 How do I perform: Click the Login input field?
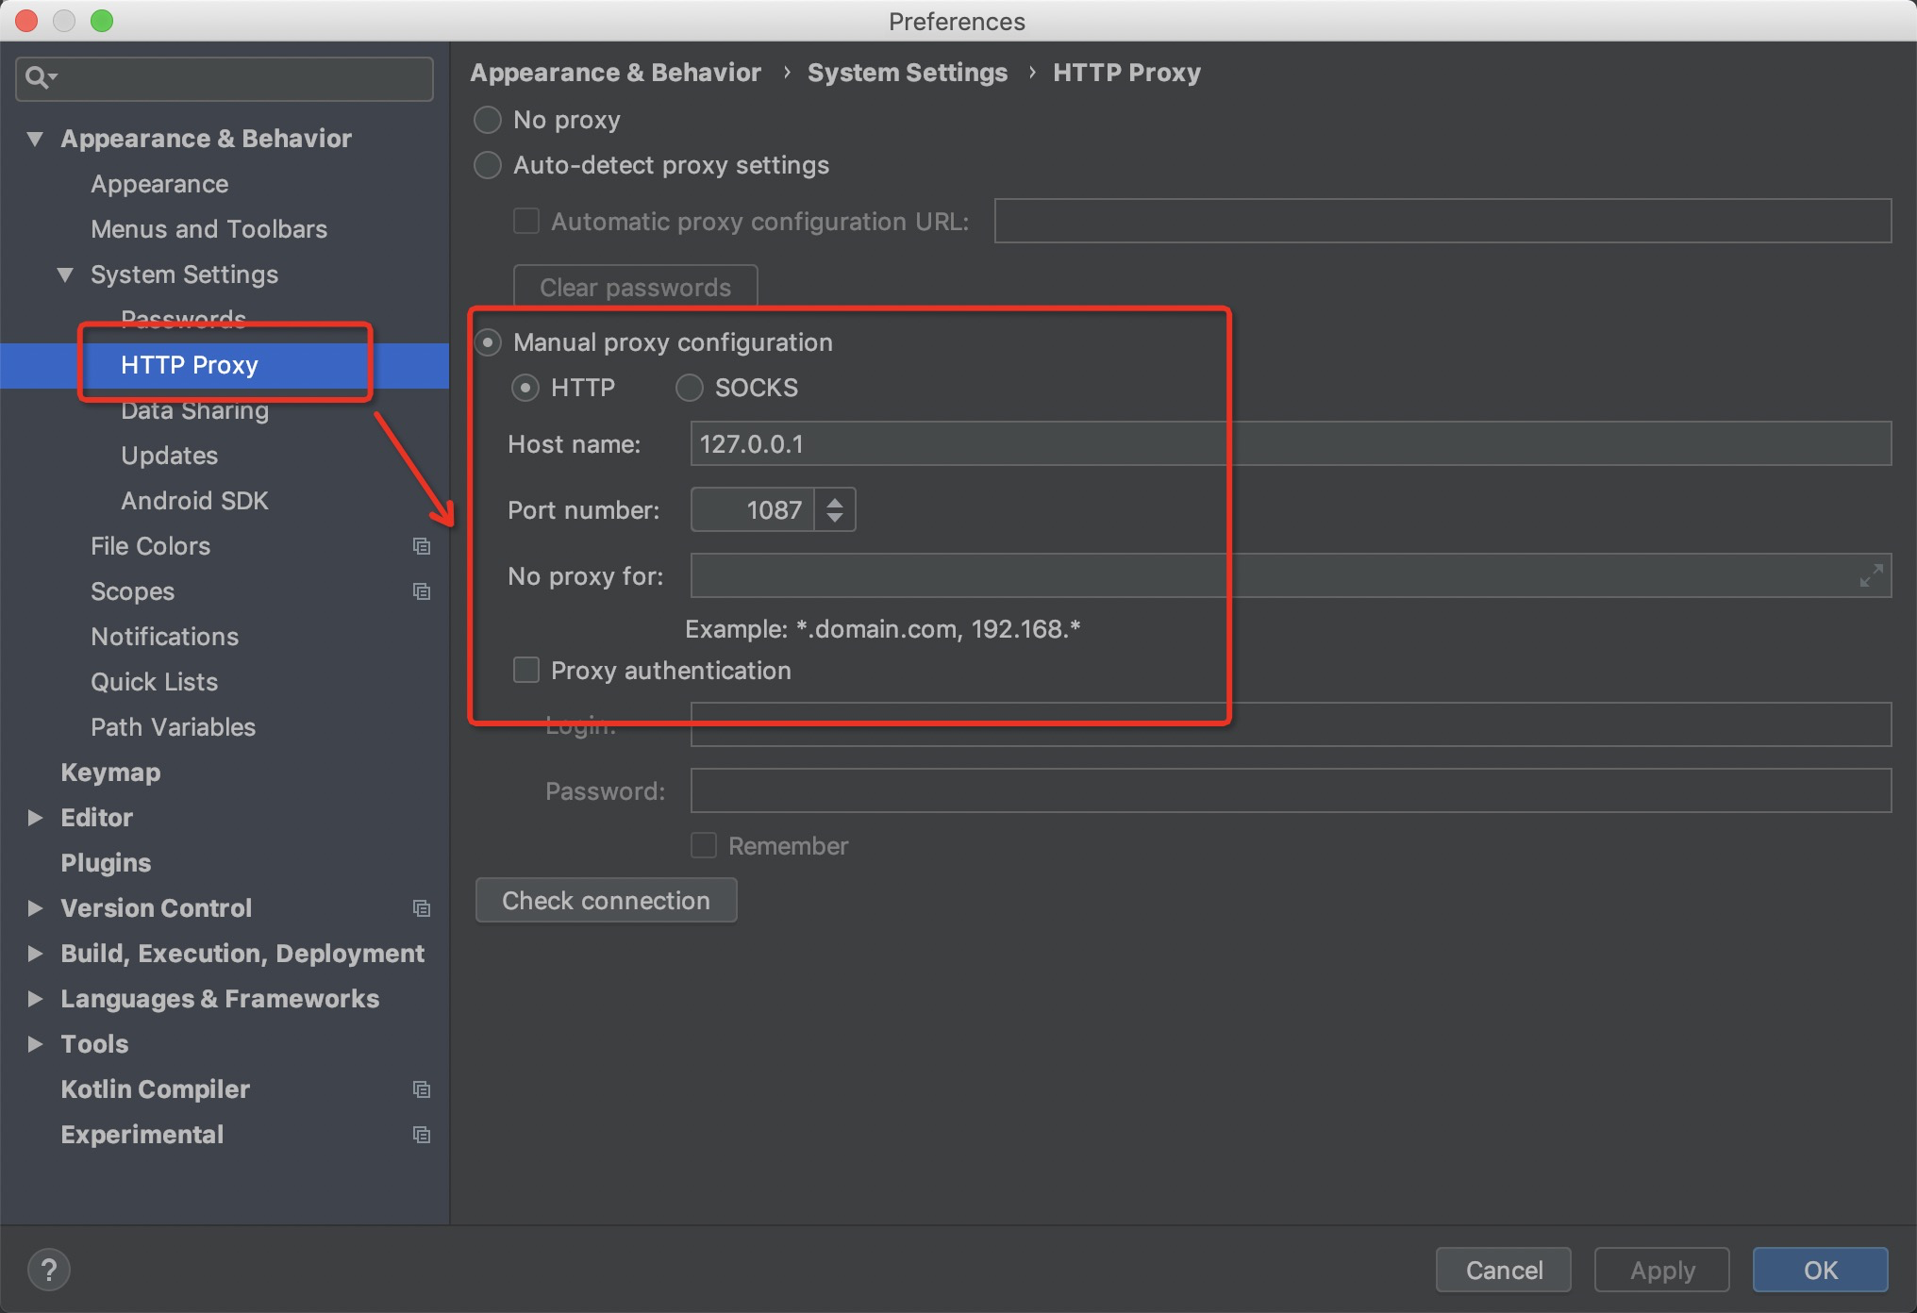click(x=1291, y=724)
